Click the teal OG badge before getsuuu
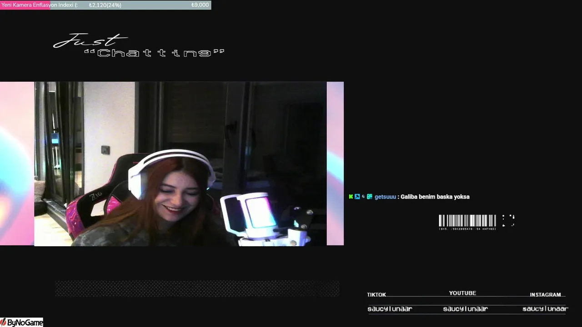This screenshot has height=327, width=582. 370,197
